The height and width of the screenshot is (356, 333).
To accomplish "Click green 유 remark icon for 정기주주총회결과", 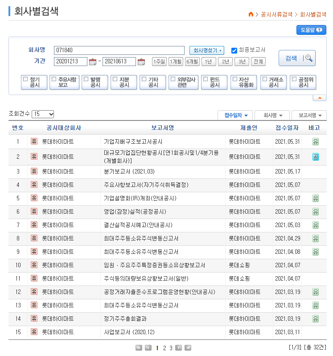I will [316, 319].
